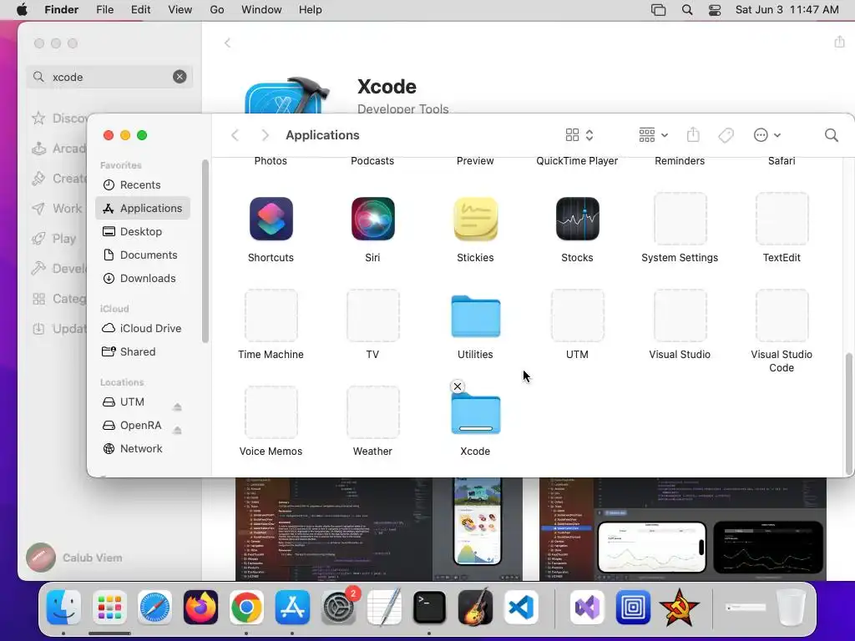Select the Voice Memos app placeholder

271,412
